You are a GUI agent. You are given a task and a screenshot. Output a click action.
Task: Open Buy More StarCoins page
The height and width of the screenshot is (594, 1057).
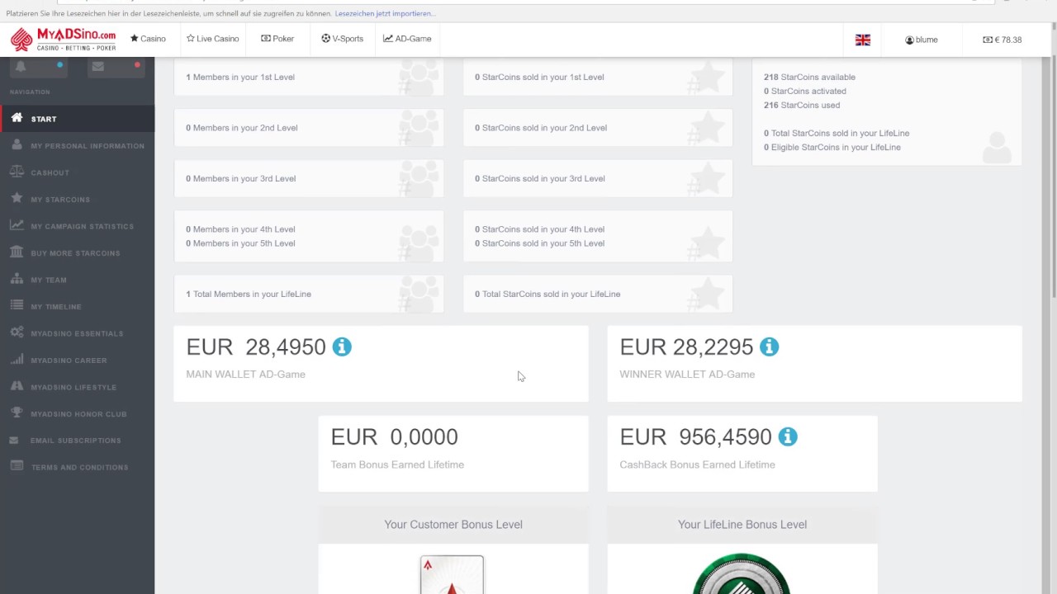pos(77,253)
